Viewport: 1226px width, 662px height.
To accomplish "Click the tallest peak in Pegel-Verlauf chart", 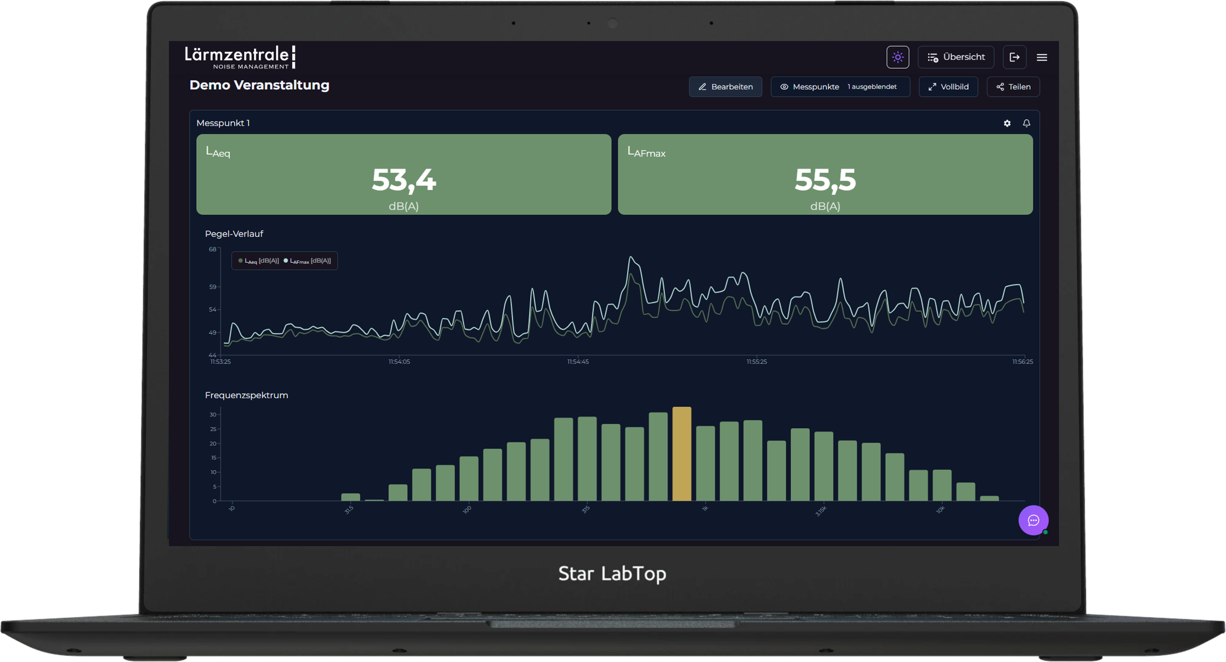I will click(631, 258).
